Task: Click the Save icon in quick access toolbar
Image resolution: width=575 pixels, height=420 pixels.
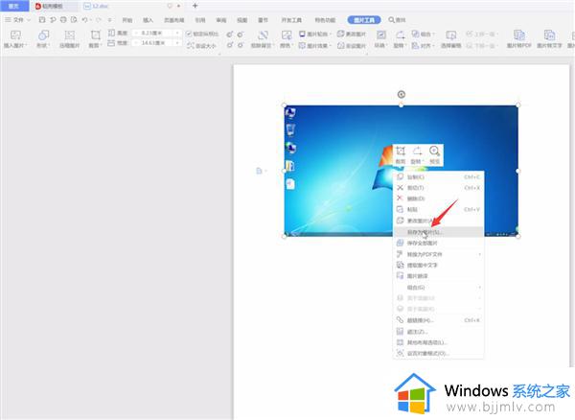Action: coord(42,20)
